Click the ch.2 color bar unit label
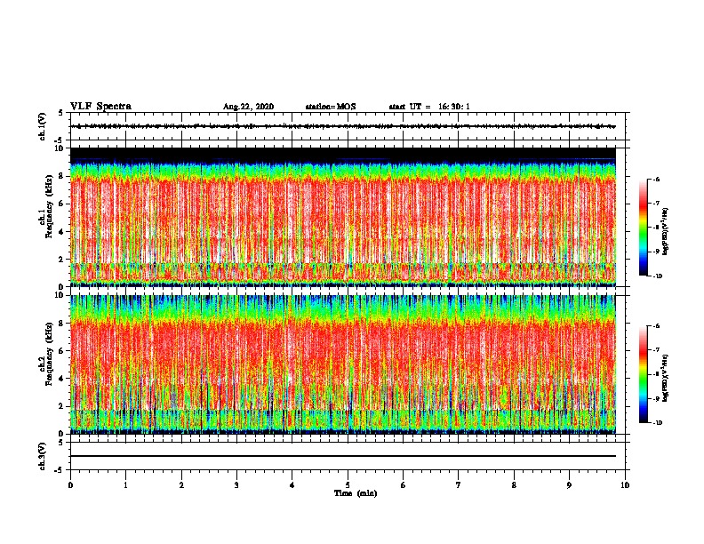The height and width of the screenshot is (544, 704). point(666,378)
